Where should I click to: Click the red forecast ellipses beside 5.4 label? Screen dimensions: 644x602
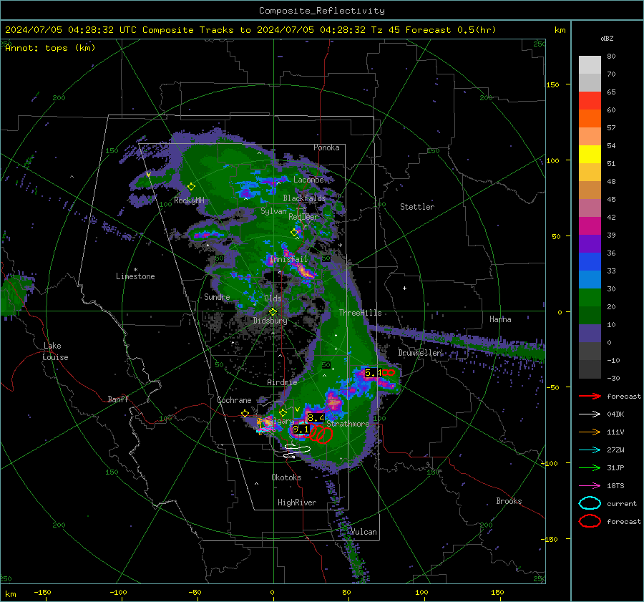[x=389, y=373]
